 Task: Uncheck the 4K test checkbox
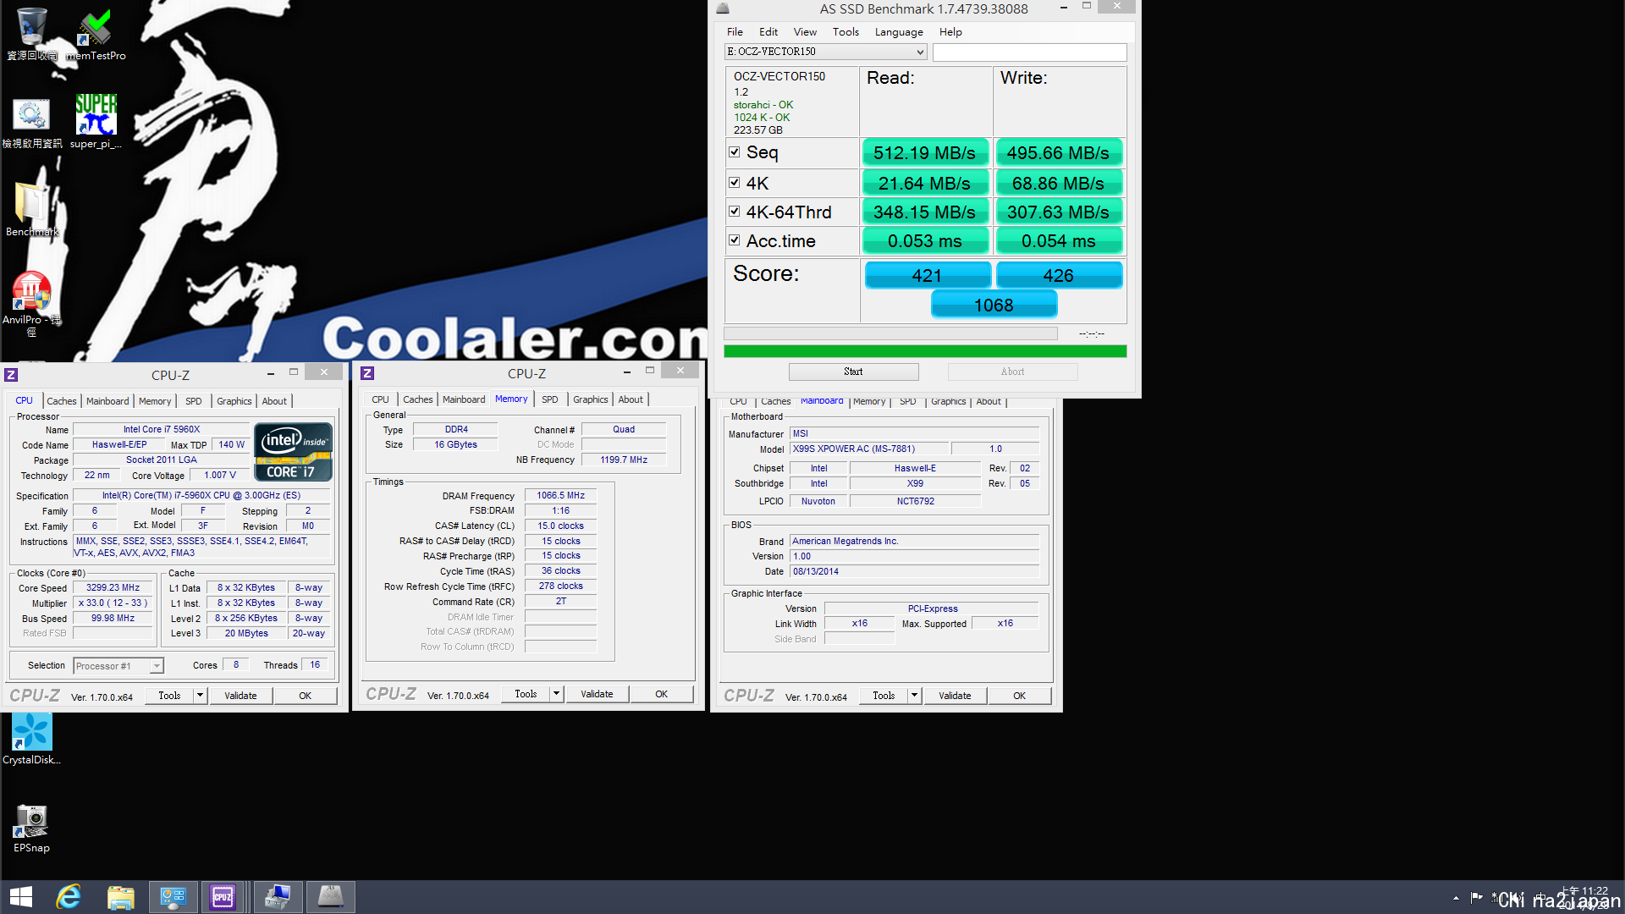(735, 182)
